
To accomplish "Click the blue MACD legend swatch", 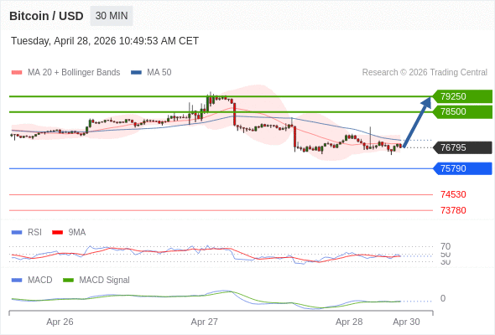I will point(17,281).
